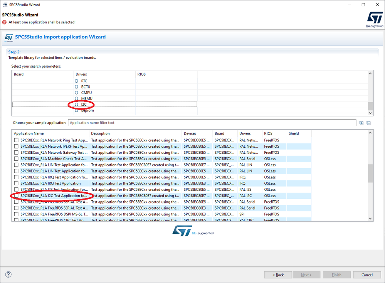Click search parameters scrollbar down arrow
This screenshot has height=283, width=385.
(x=370, y=113)
